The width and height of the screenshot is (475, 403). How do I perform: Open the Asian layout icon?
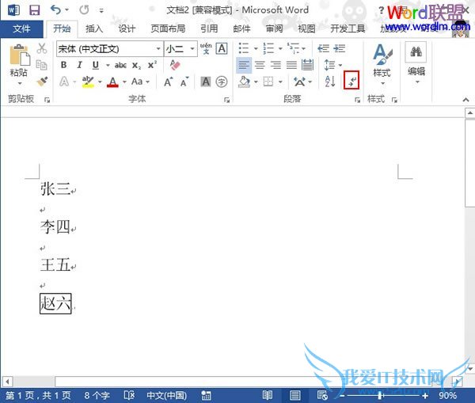299,82
